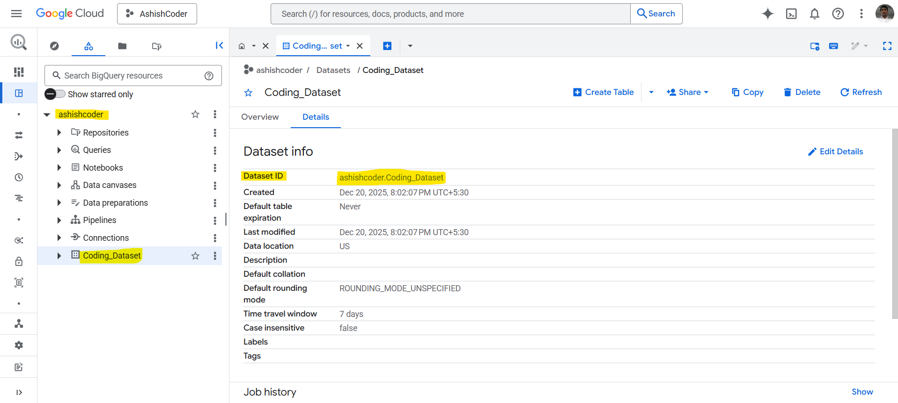Select the folder tab icon in explorer pane

[122, 46]
